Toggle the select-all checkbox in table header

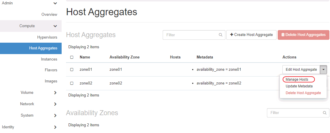[72, 57]
